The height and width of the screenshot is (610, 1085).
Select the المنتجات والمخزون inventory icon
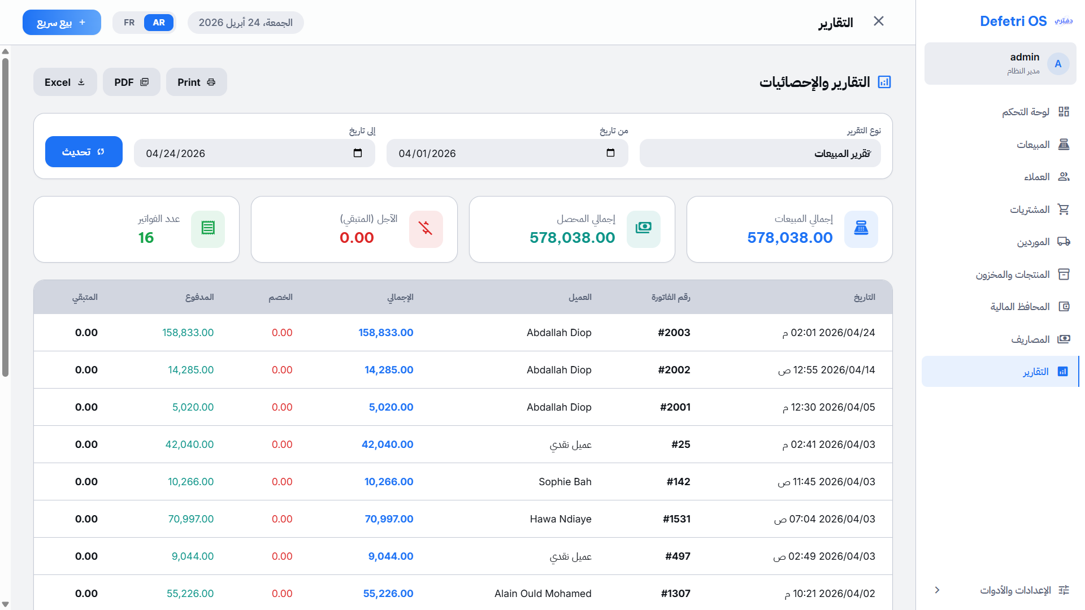click(x=1065, y=274)
